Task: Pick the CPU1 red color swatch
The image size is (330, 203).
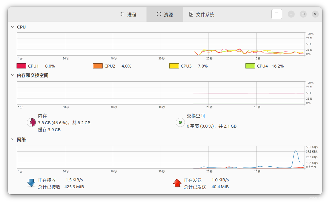Action: pyautogui.click(x=21, y=66)
